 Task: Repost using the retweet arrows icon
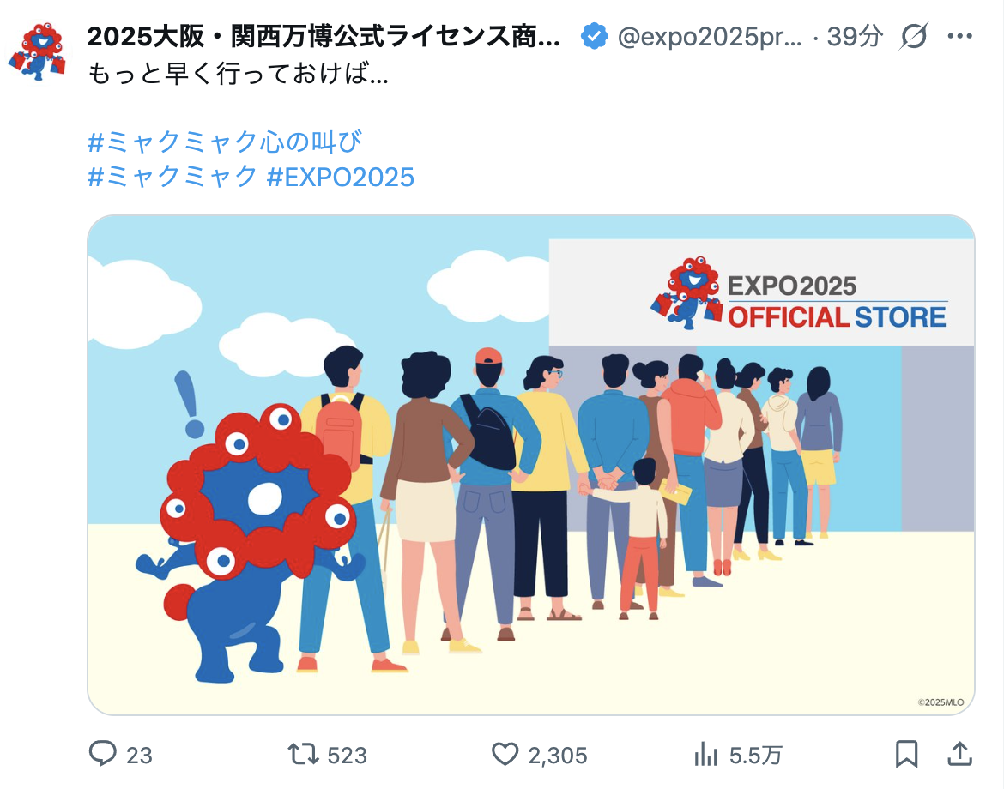tap(303, 754)
